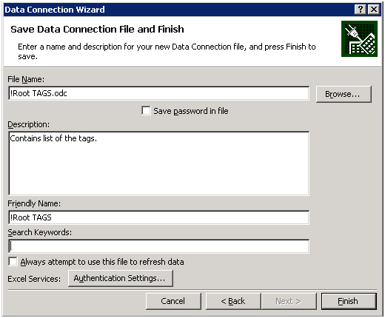Check Always attempt to use this file
Image resolution: width=385 pixels, height=318 pixels.
tap(13, 262)
